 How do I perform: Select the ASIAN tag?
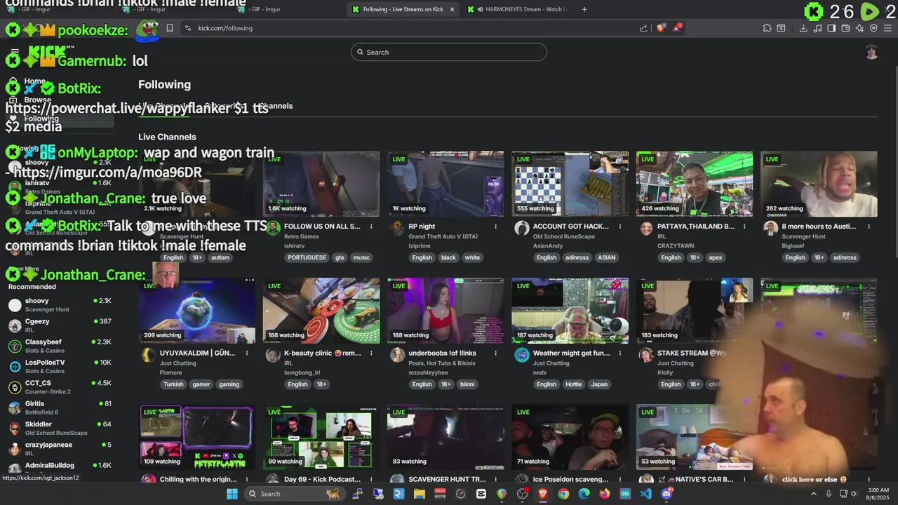606,257
